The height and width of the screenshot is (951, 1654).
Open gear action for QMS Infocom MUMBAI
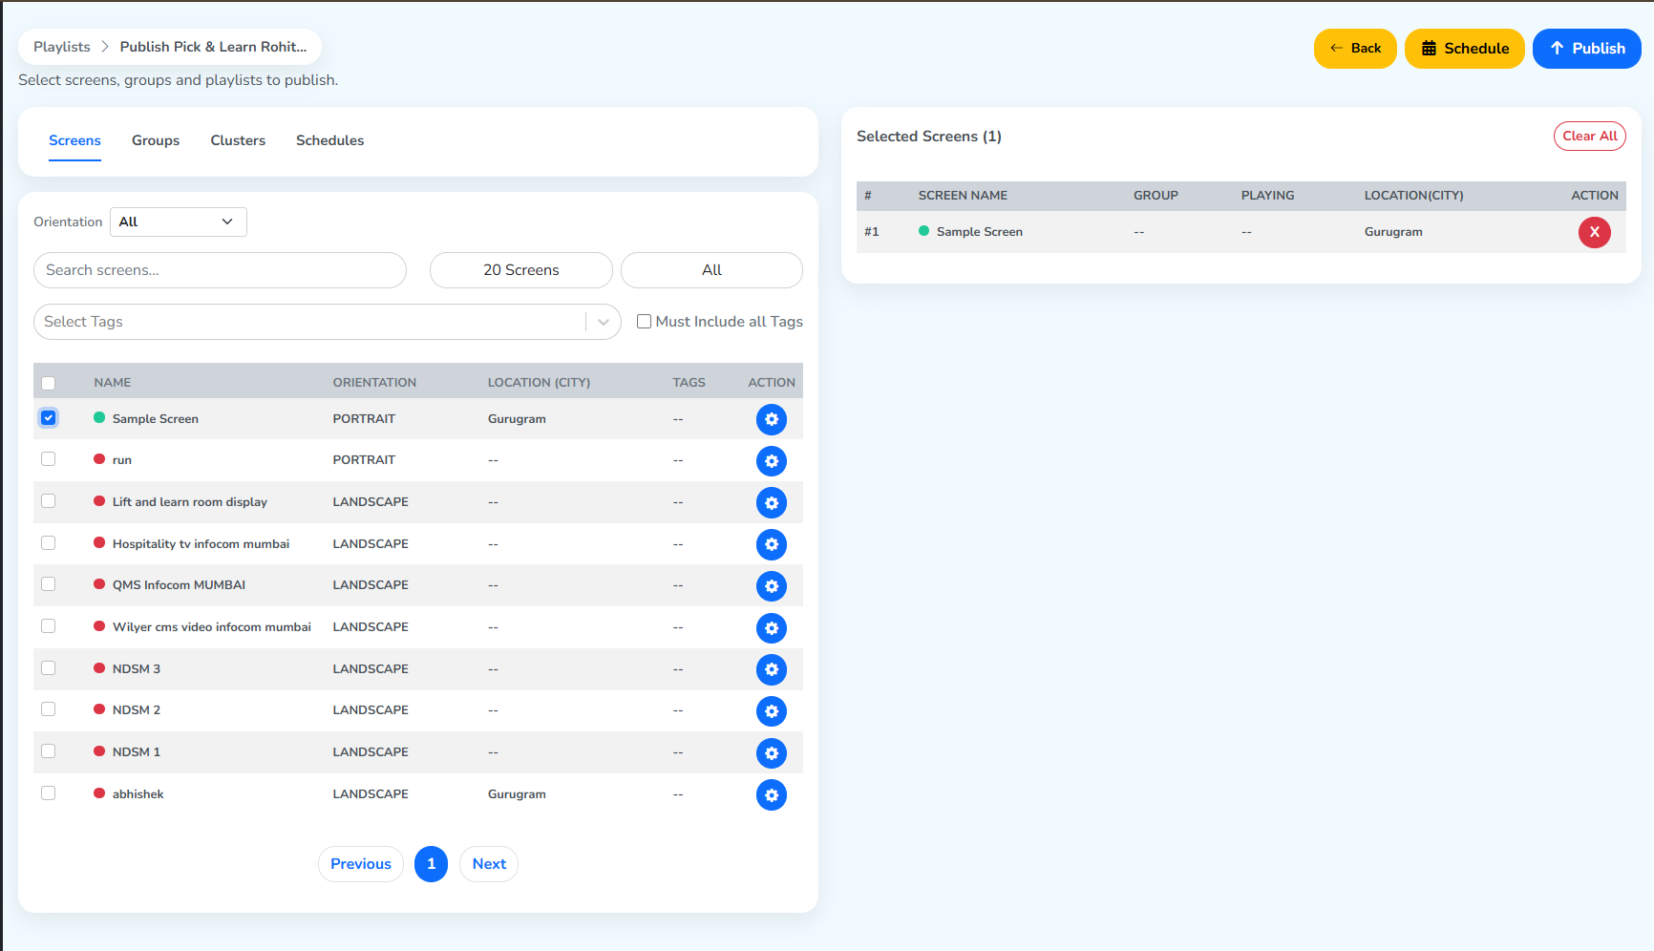[772, 586]
